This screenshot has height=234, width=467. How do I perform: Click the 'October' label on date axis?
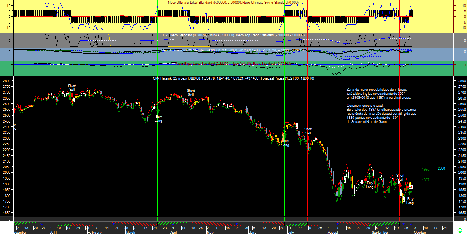coord(420,232)
